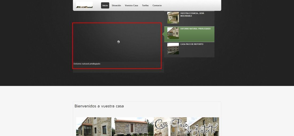
Task: Click the 'Bienvenidos a vuestra casa' heading
Action: coord(99,106)
